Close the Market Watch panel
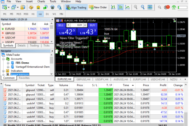Screen dimensions: 189x126 52,20
